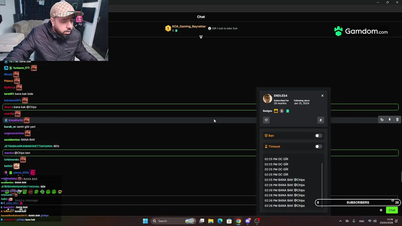Open KOA_Gaming_Bayraktar top gifter profile

point(189,26)
